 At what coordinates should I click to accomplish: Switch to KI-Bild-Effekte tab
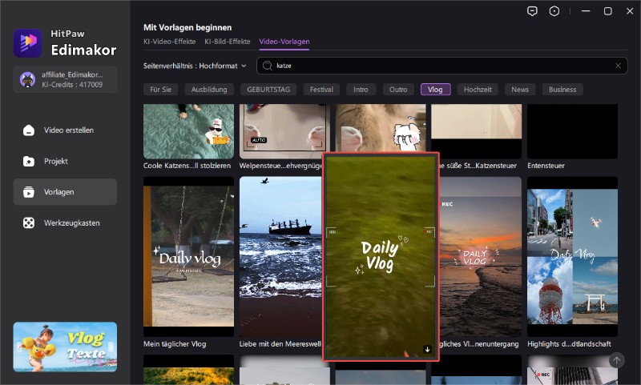227,42
